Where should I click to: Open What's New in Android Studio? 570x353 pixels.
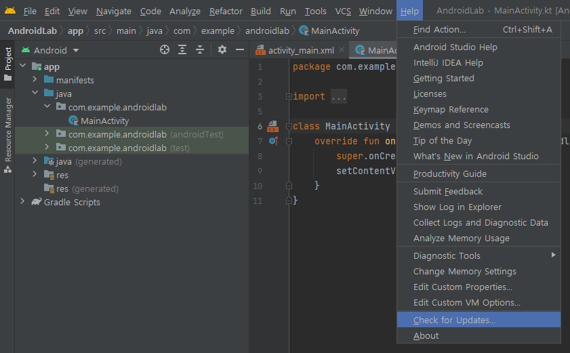click(479, 157)
